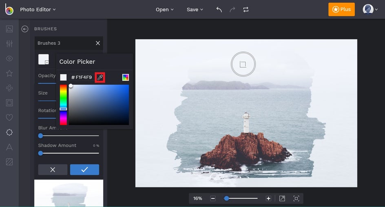Open the Frames section in sidebar
This screenshot has width=385, height=207.
click(9, 102)
